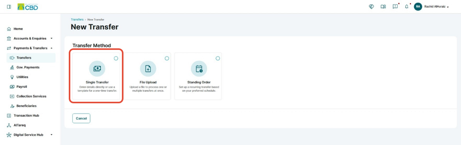Open the user guide book icon
The height and width of the screenshot is (145, 461).
(383, 7)
